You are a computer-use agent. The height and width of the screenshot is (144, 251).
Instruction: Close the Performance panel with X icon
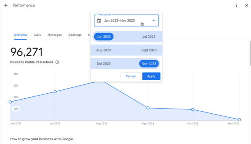(x=247, y=5)
